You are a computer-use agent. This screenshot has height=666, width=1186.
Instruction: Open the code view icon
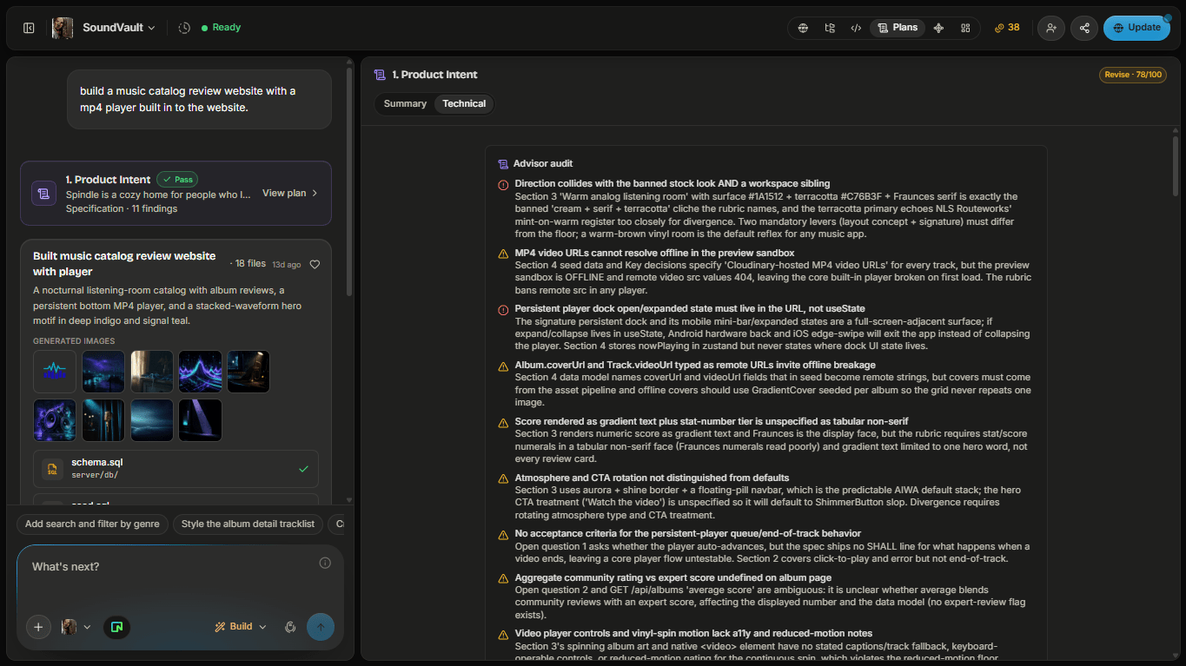click(856, 28)
